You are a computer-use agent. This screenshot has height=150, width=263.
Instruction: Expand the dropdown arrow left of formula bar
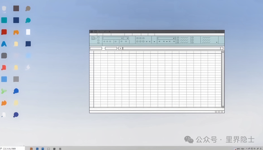pyautogui.click(x=120, y=48)
